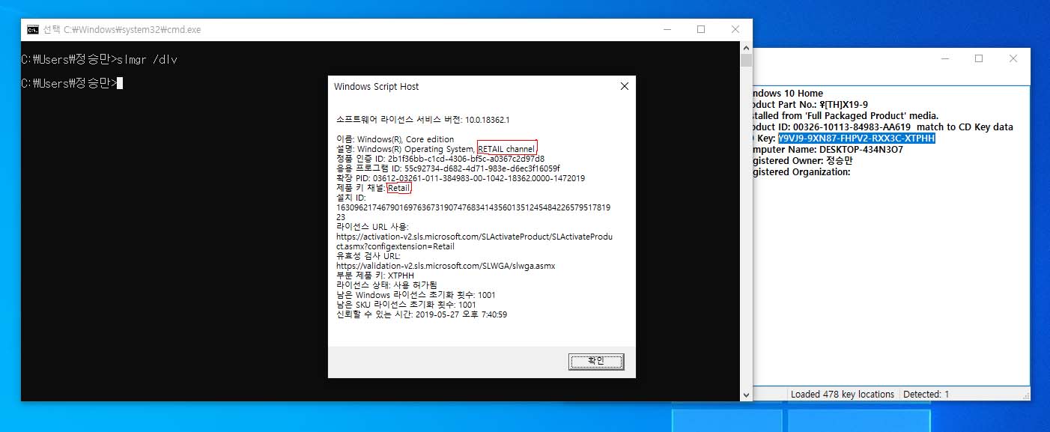Click the Computer Name DESKTOP-434N3O7 line

point(828,150)
